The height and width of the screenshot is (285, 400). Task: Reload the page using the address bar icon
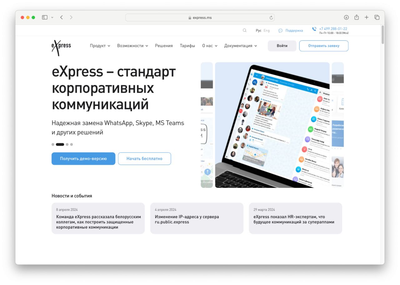click(x=271, y=18)
